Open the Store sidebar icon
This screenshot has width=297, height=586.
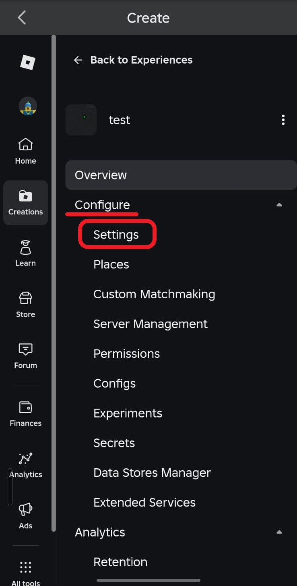(26, 305)
